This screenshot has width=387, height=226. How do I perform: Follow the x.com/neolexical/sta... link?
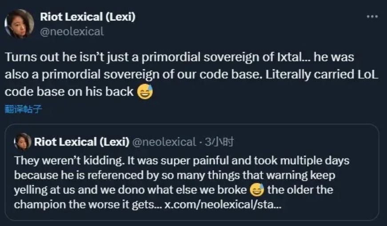(222, 206)
